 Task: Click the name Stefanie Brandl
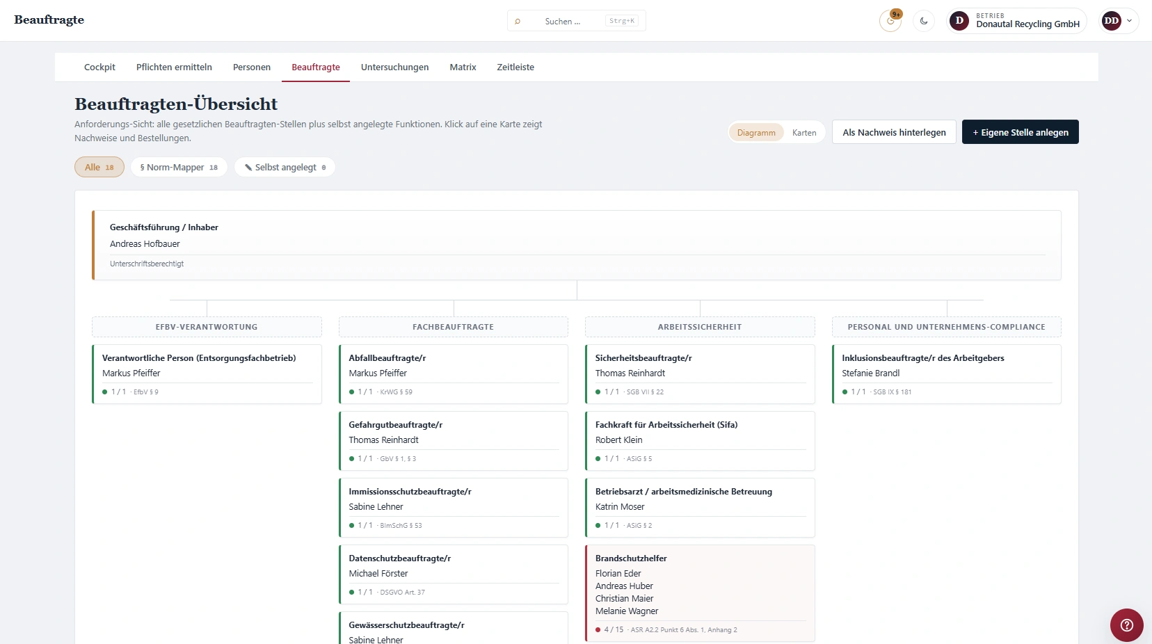coord(870,373)
